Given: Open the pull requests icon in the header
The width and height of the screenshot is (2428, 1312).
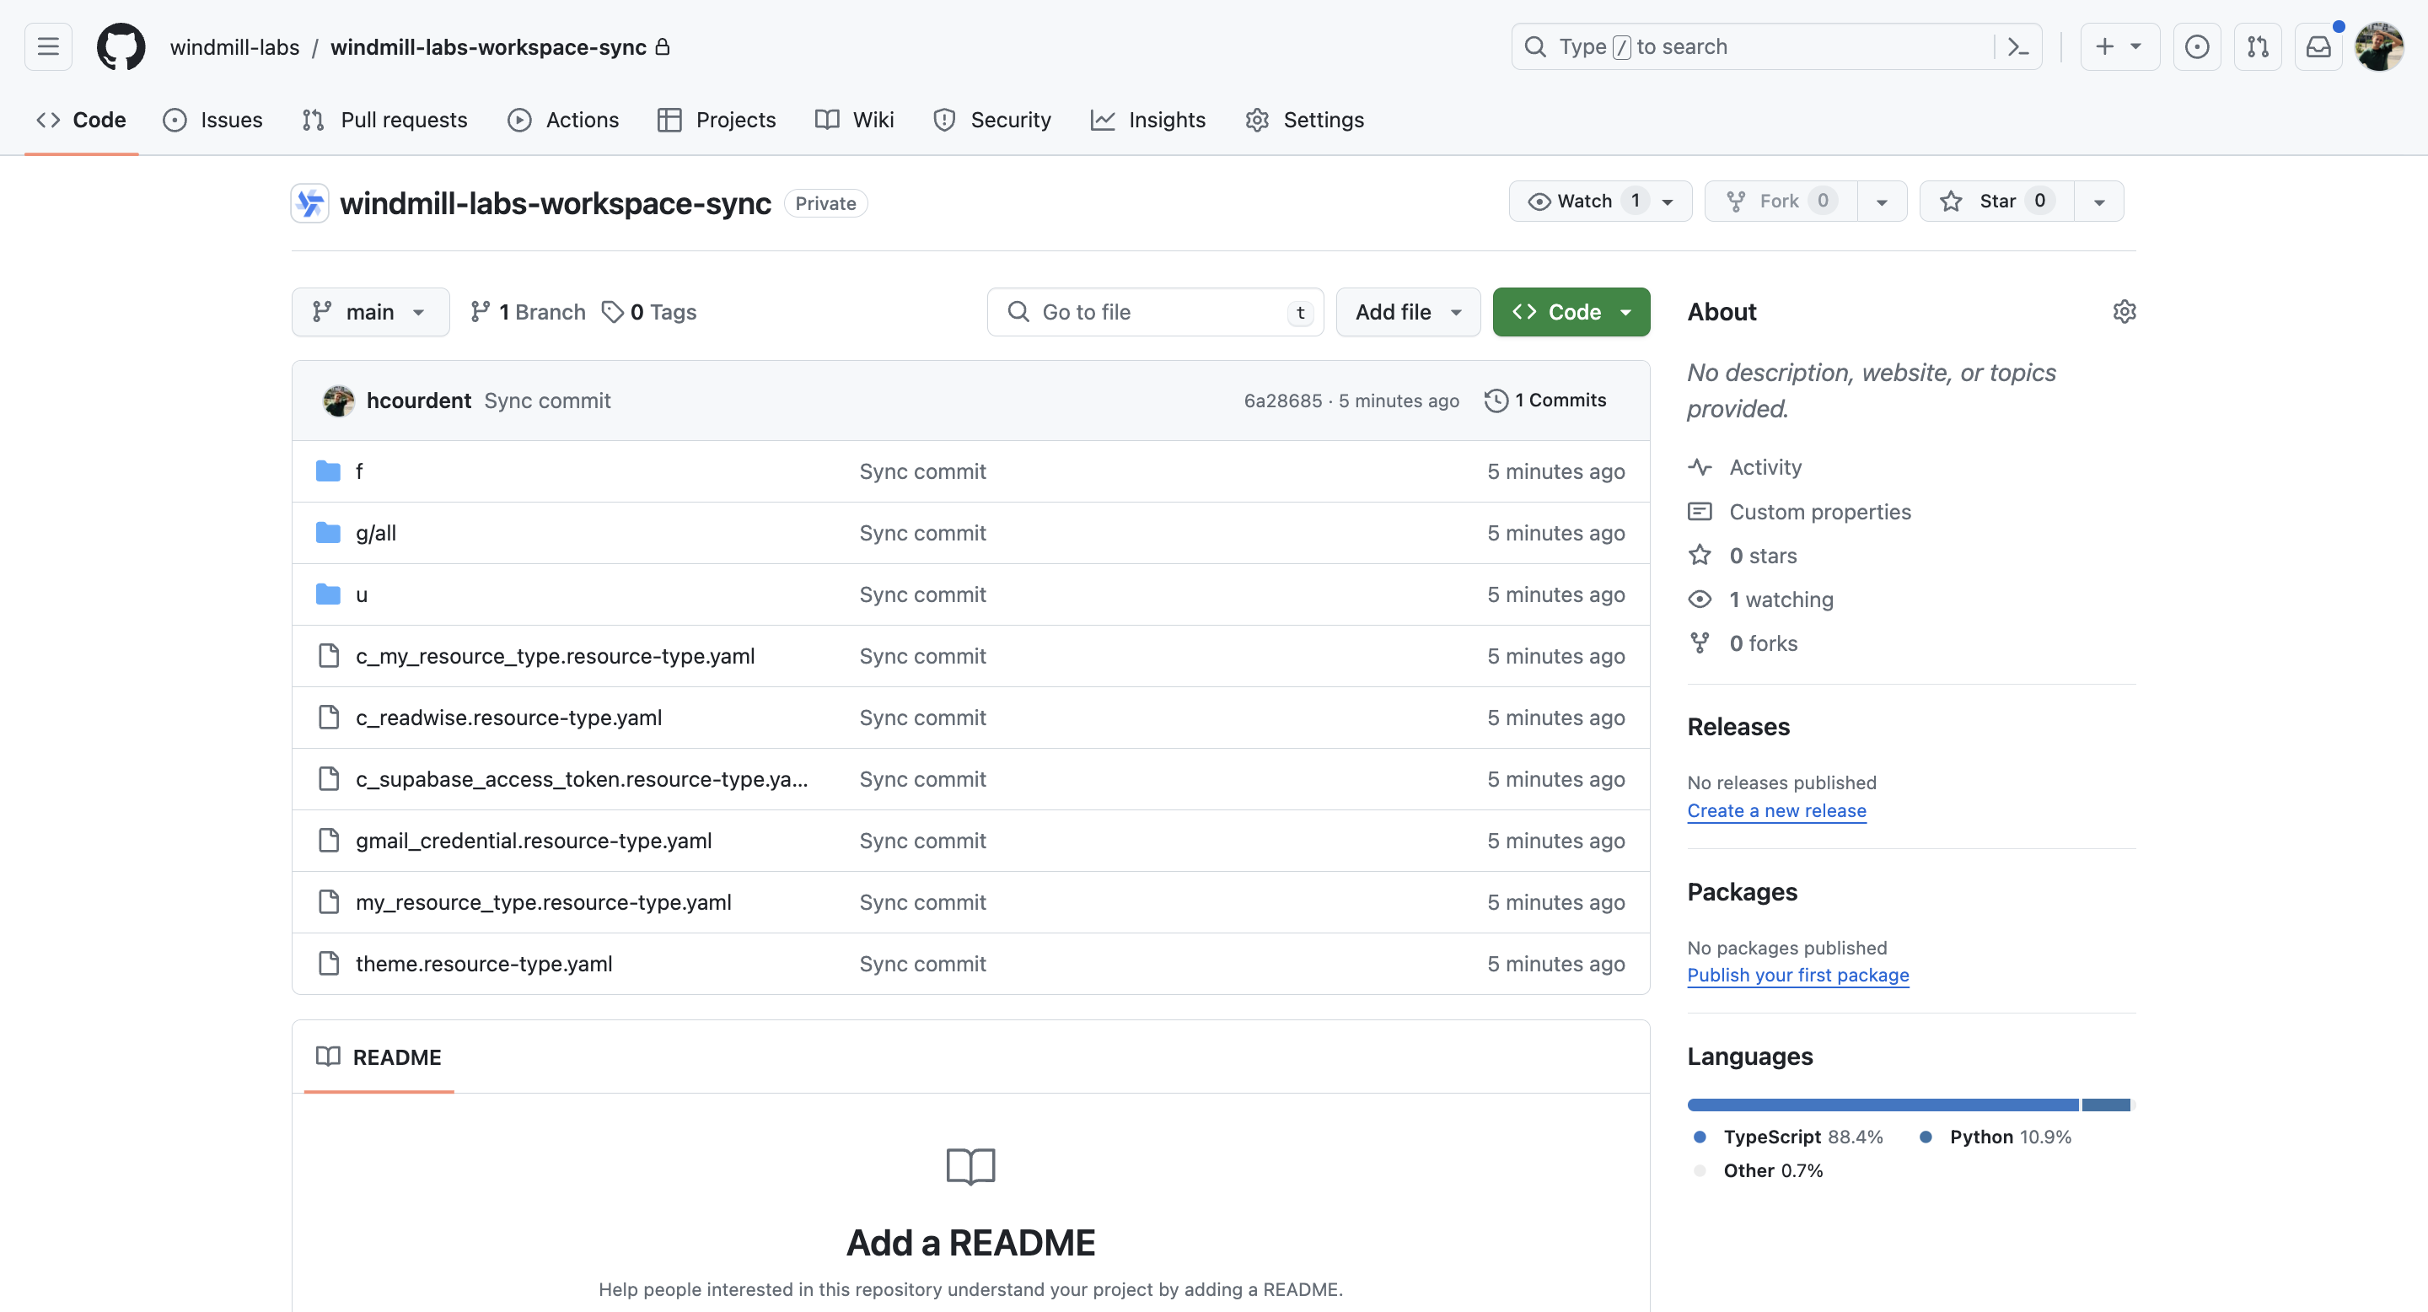Looking at the screenshot, I should (x=2259, y=46).
